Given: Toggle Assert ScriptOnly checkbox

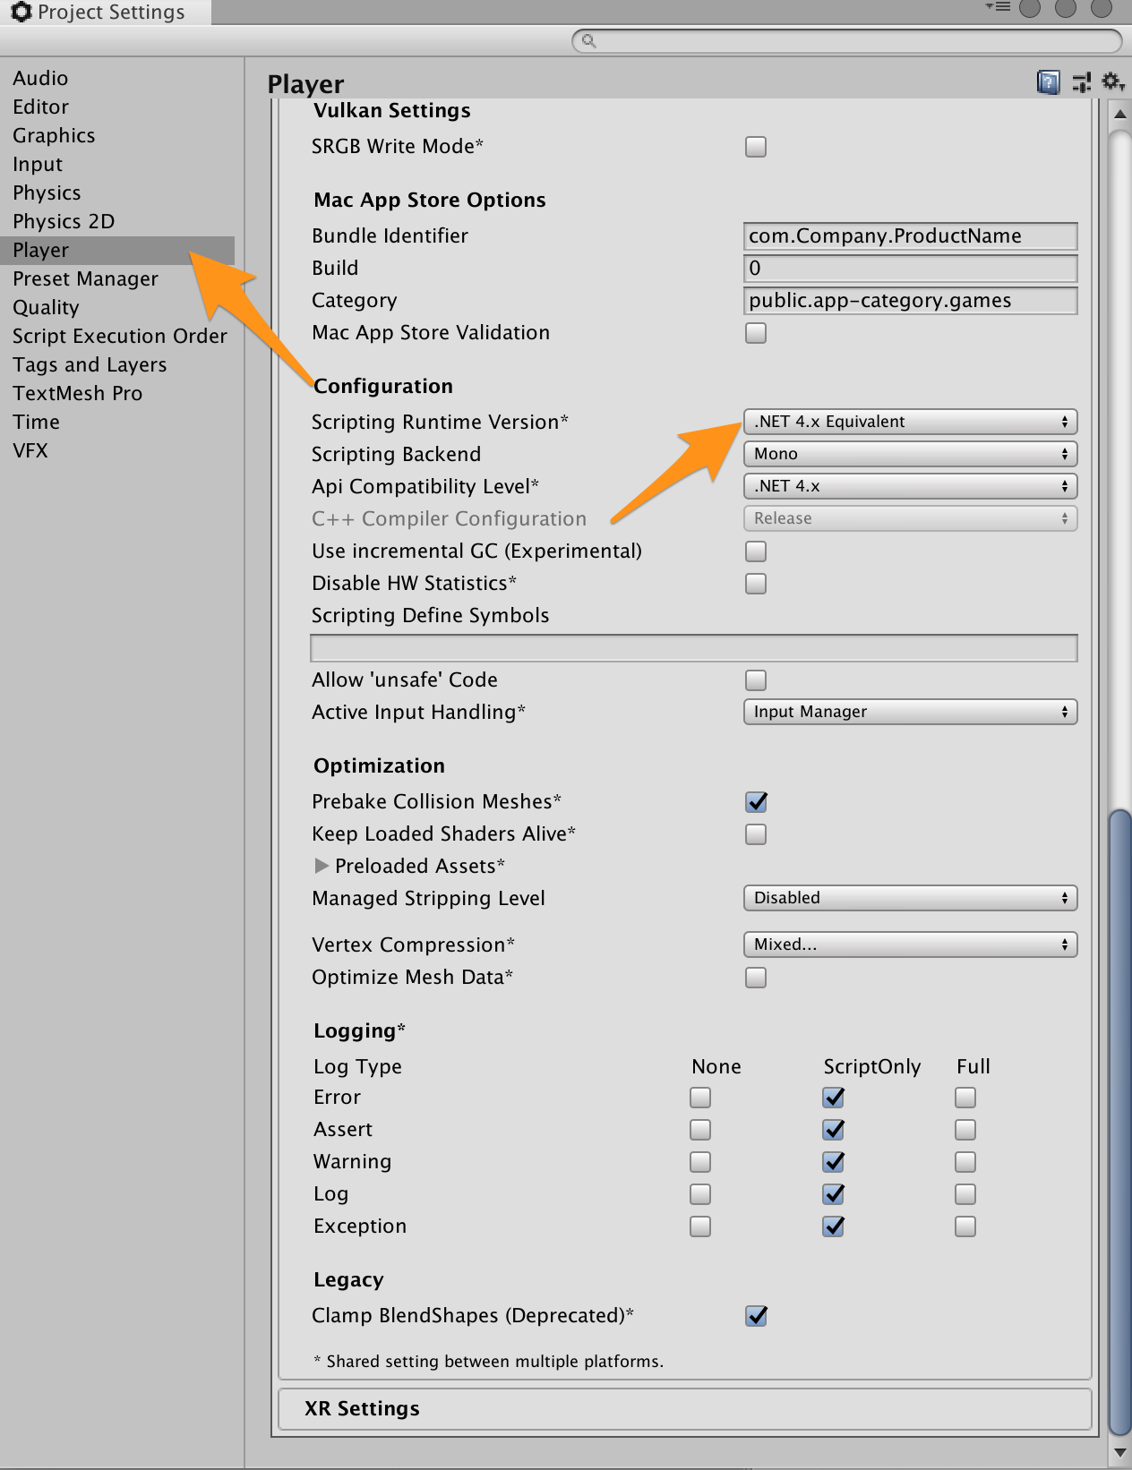Looking at the screenshot, I should 833,1130.
